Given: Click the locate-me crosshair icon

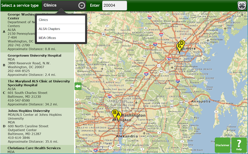Looking at the screenshot, I should (242, 6).
